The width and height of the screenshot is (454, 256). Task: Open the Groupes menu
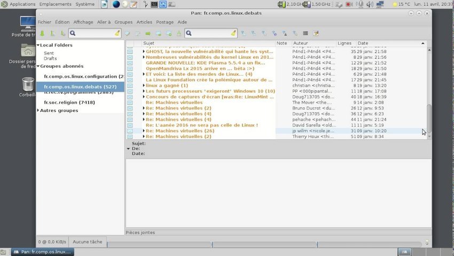point(123,22)
